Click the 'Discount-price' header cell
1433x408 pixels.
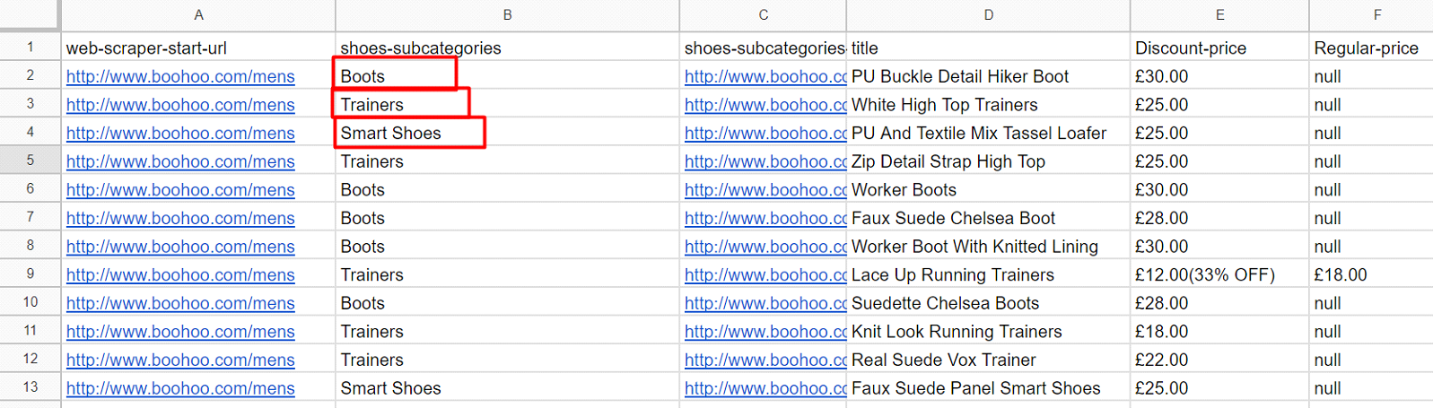1191,48
